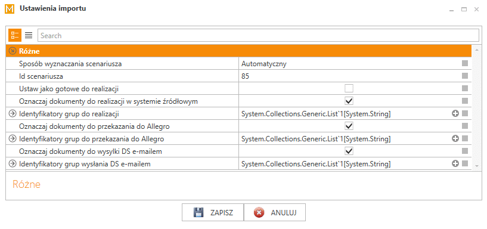
Task: Open options square for Id scenariusza
Action: pos(464,76)
